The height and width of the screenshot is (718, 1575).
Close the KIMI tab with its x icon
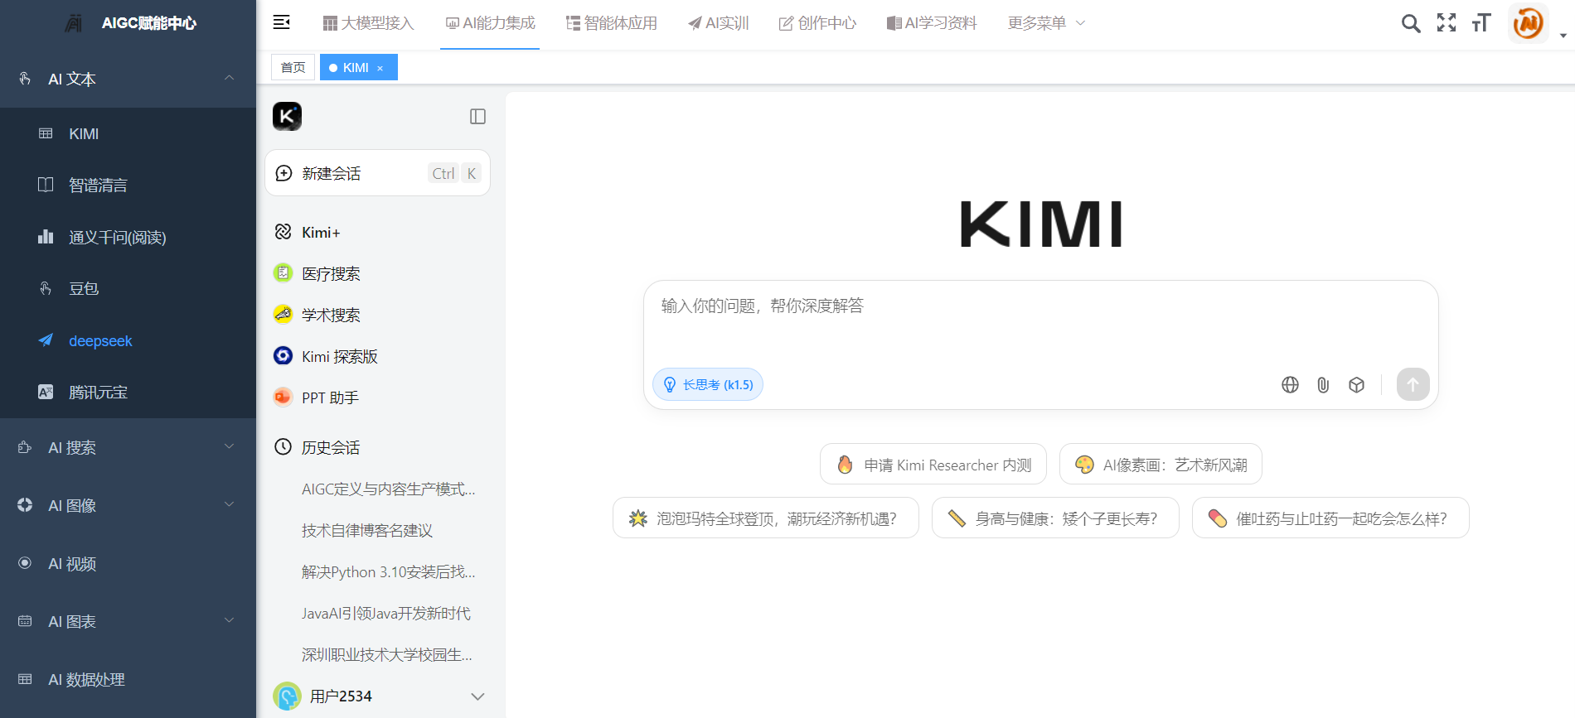[380, 68]
